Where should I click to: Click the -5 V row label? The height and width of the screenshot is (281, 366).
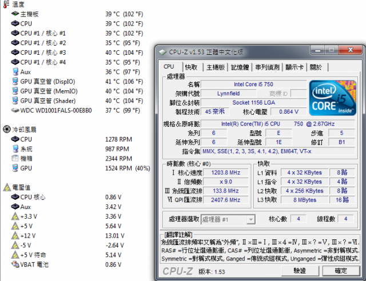tap(25, 246)
